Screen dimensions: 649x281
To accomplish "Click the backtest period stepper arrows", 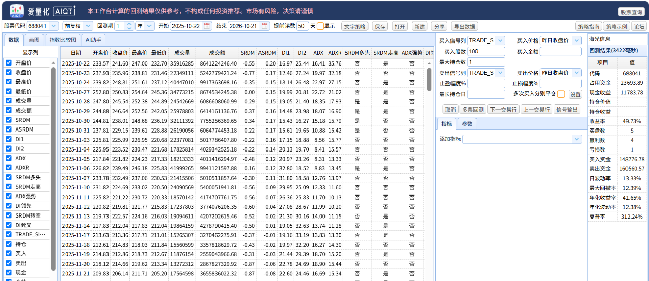I will coord(129,26).
